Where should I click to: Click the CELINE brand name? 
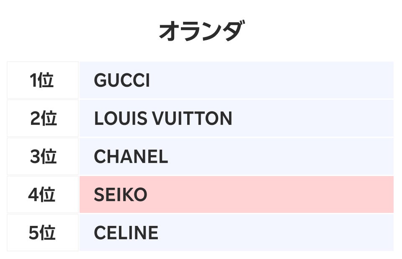(126, 233)
